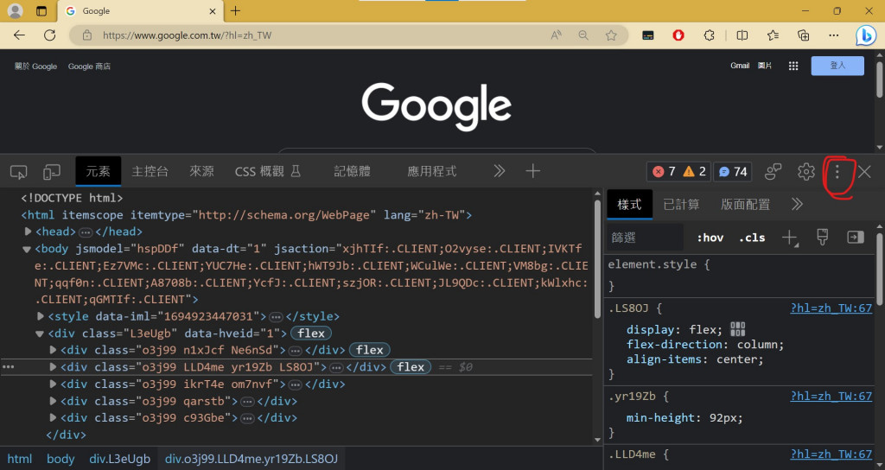Select the 元素 tab
Screen dimensions: 885x470
click(x=99, y=172)
